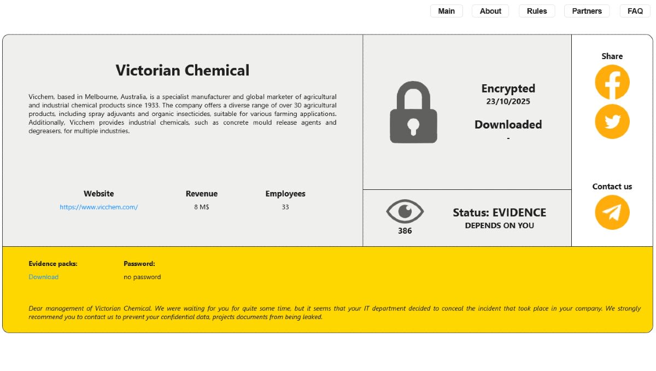Click the Vicchem company description paragraph
656x371 pixels.
point(183,114)
